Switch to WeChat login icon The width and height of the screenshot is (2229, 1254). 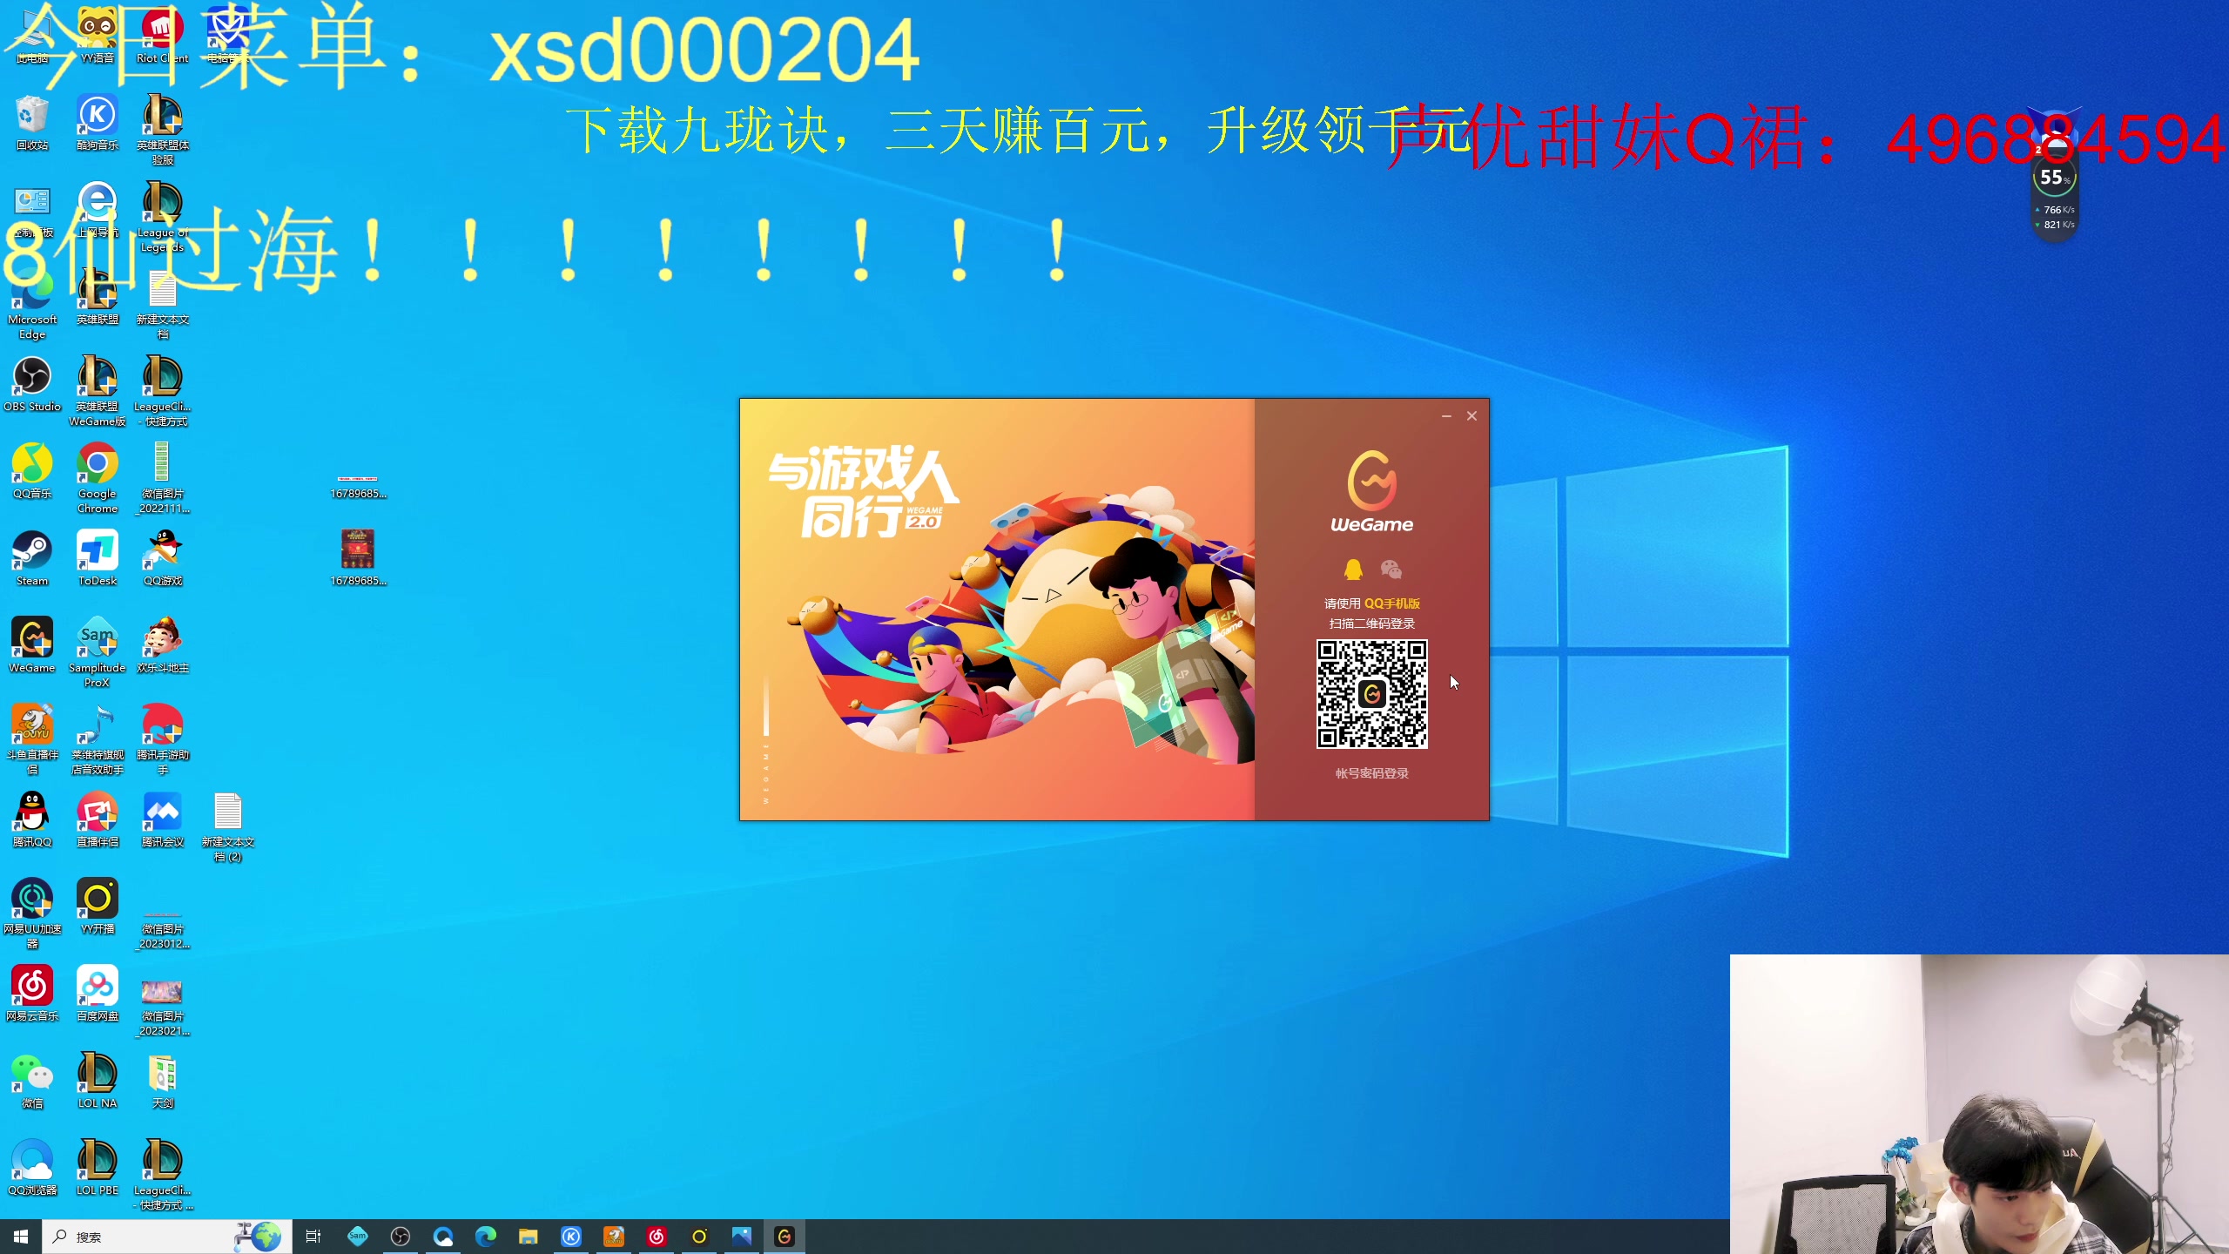click(x=1391, y=570)
